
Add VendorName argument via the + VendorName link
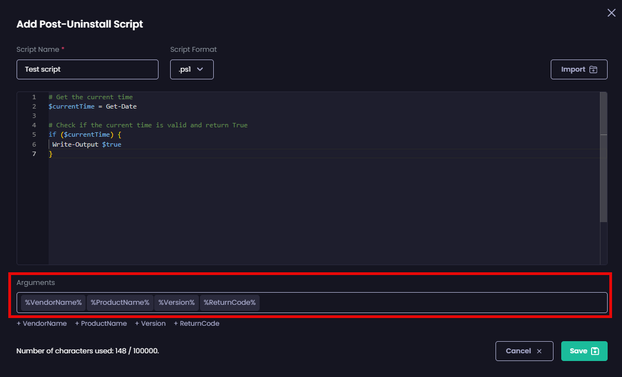[41, 324]
